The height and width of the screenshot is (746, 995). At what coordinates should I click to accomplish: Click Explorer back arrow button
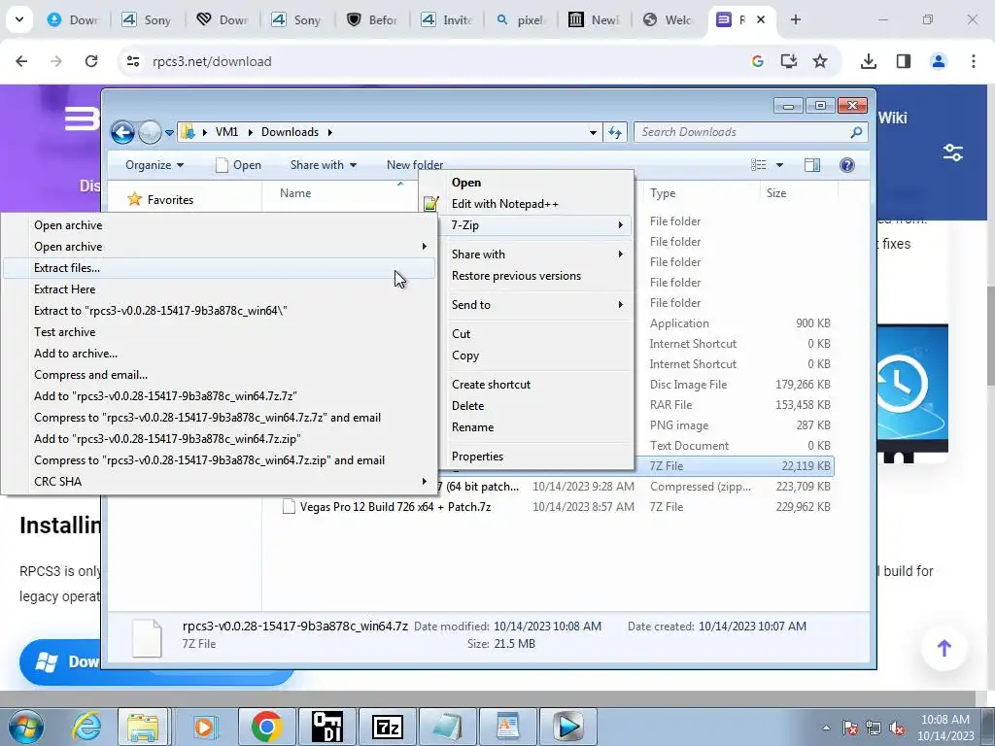click(x=123, y=132)
